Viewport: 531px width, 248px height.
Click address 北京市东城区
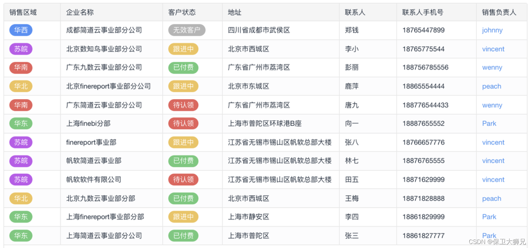point(249,86)
